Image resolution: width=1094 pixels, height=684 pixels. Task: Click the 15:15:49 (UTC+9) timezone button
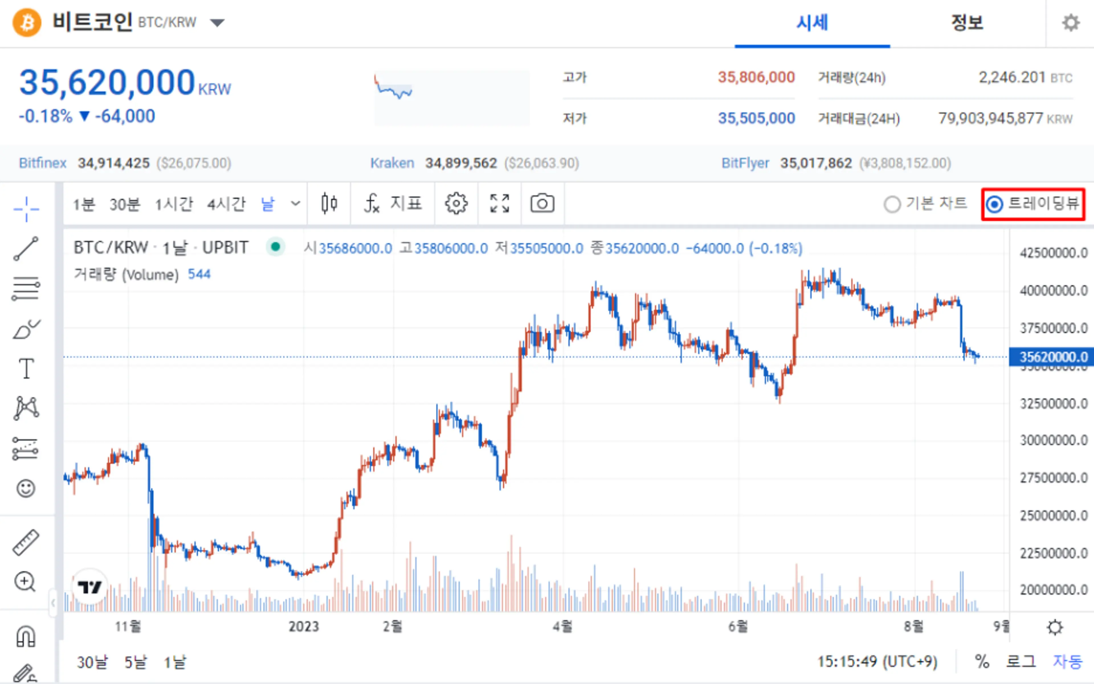pos(877,662)
